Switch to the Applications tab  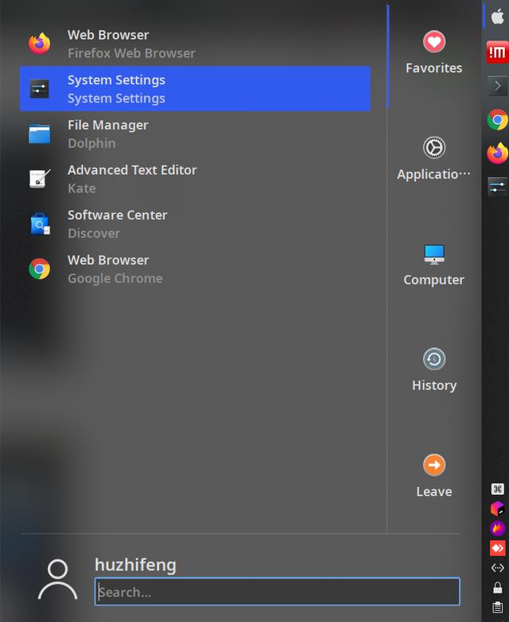434,159
